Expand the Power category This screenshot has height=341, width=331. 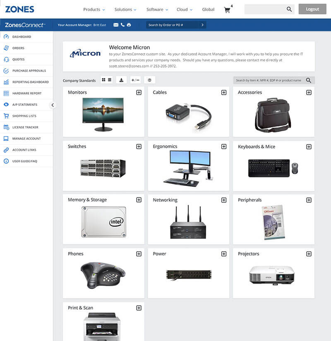(224, 254)
